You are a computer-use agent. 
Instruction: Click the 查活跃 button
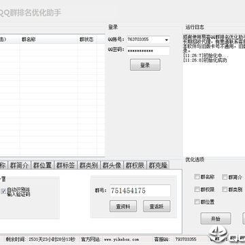coord(157,206)
